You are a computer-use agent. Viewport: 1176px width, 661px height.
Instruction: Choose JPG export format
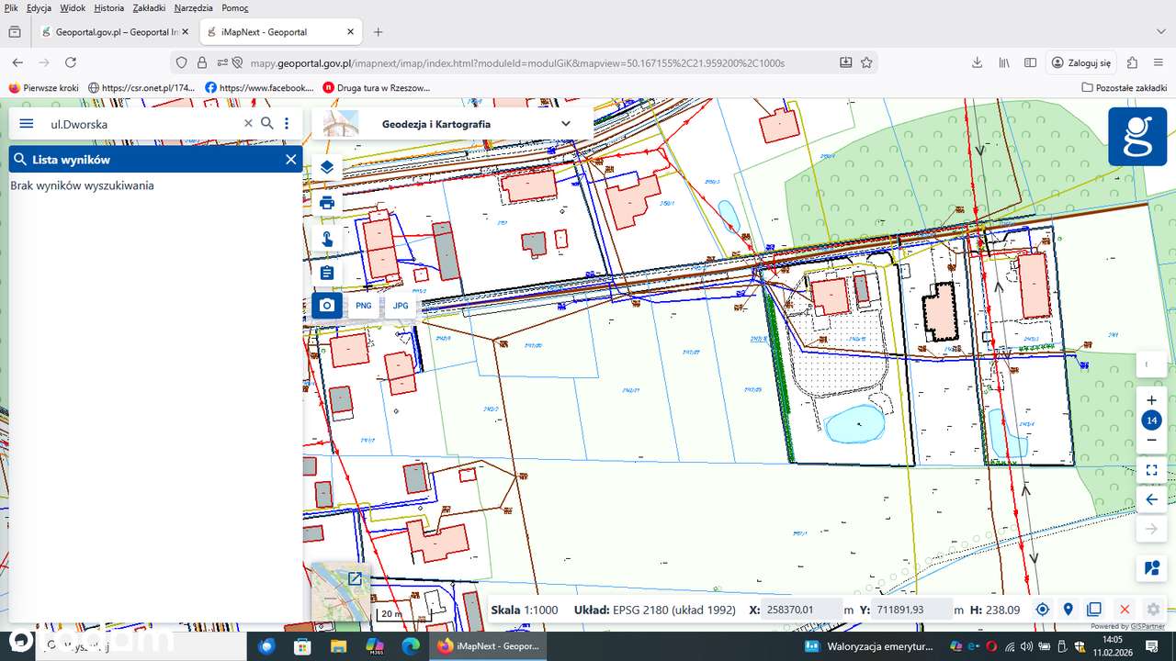coord(401,306)
